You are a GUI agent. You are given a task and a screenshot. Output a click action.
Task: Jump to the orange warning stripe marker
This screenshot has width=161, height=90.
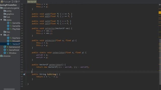click(160, 12)
